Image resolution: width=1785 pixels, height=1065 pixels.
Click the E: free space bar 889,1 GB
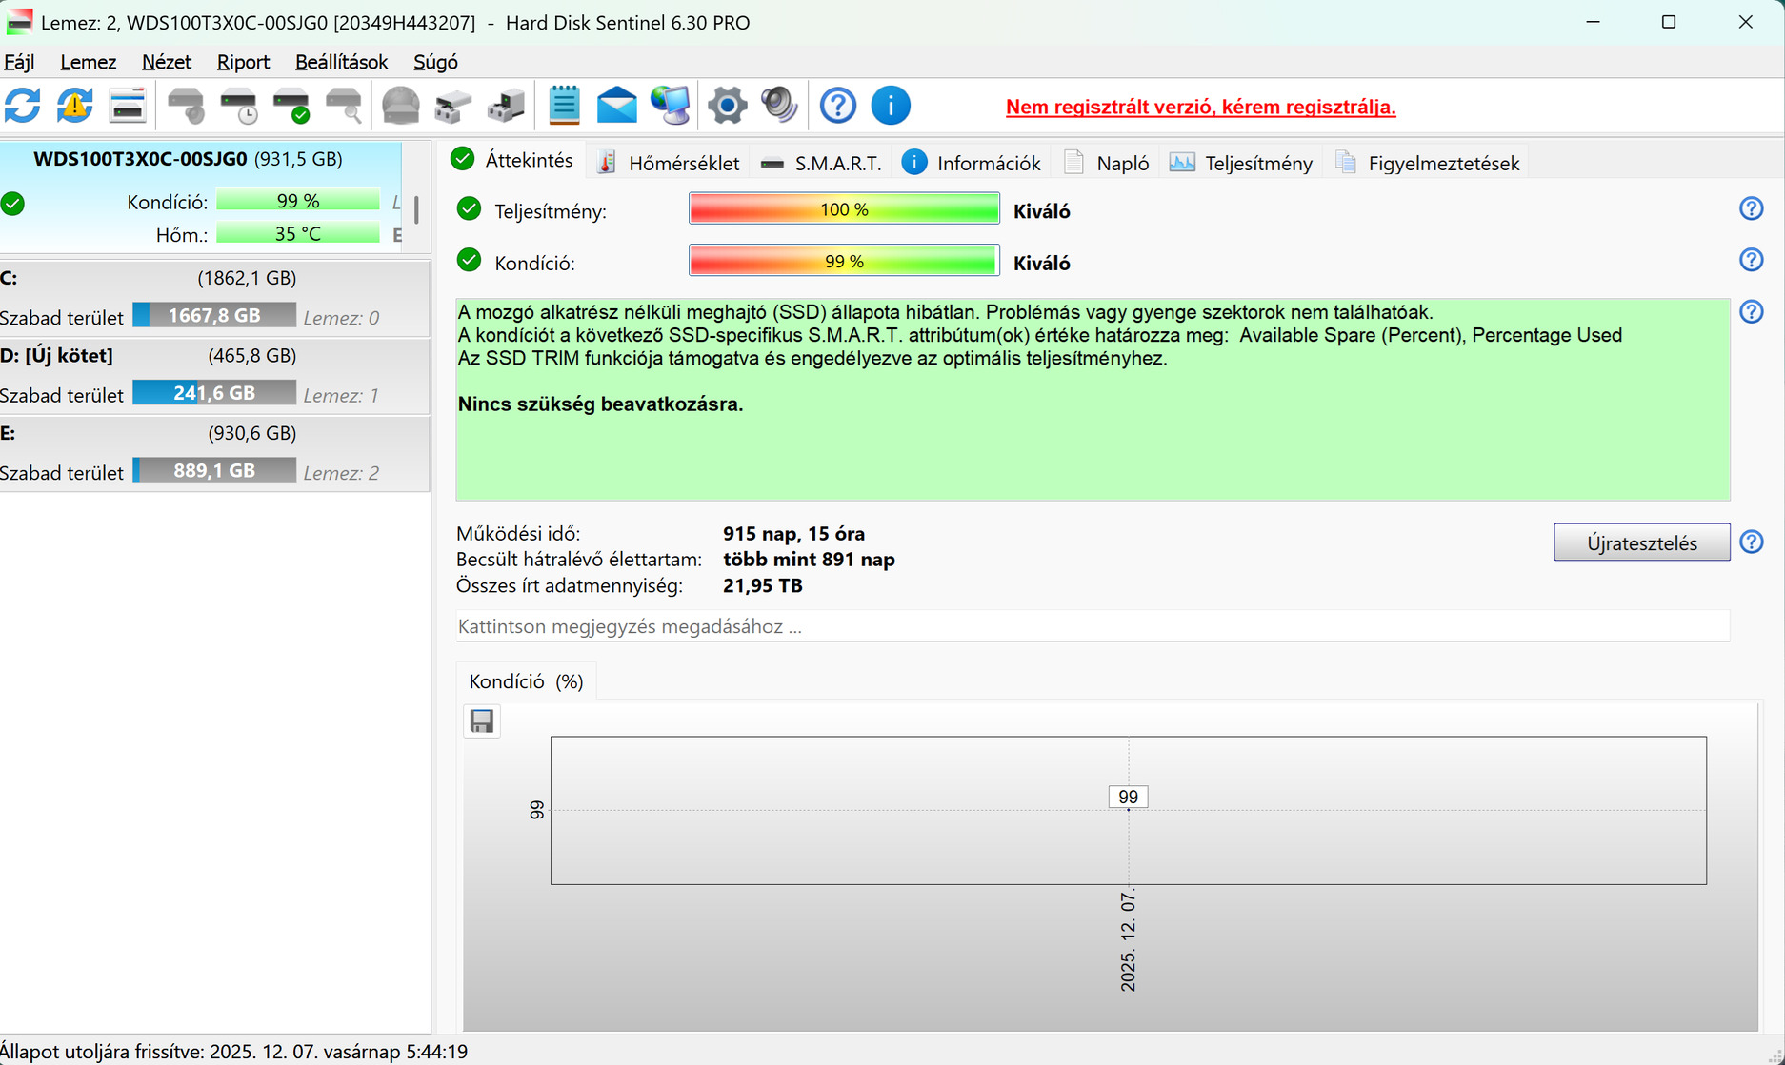click(214, 470)
